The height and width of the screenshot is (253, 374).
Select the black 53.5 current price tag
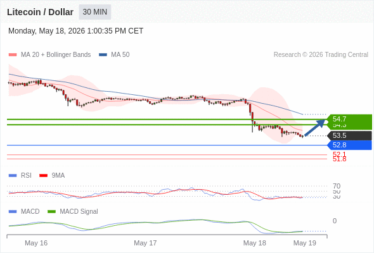pos(349,135)
